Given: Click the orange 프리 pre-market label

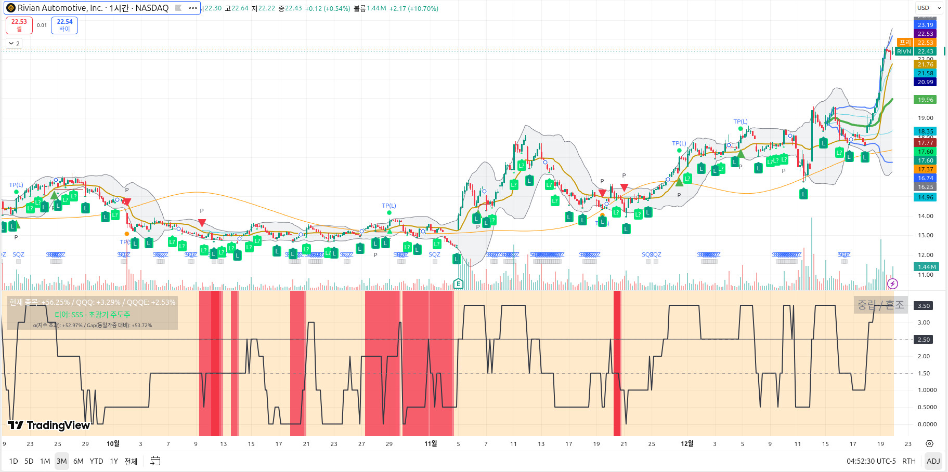Looking at the screenshot, I should (x=905, y=42).
